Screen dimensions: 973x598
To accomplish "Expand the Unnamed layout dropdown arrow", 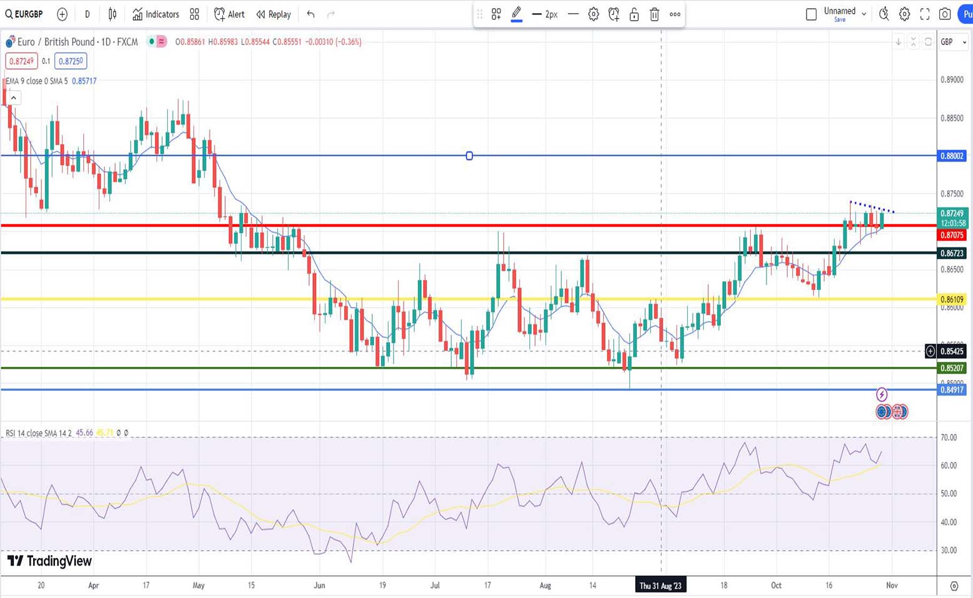I will click(864, 14).
